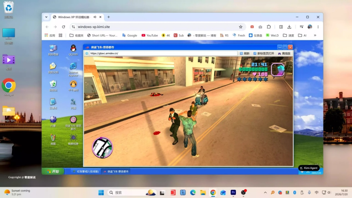Open the Short URL bookmark
Screen dimensions: 352x198
point(103,35)
